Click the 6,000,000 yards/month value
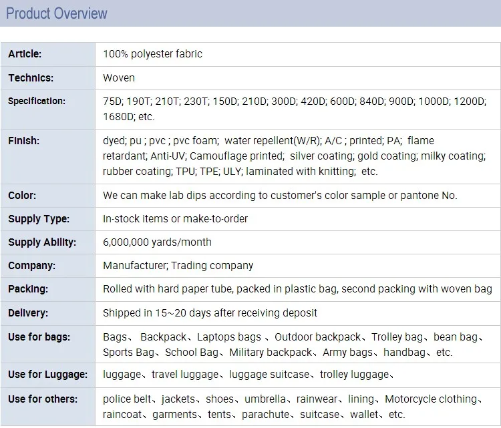501x428 pixels. tap(157, 242)
